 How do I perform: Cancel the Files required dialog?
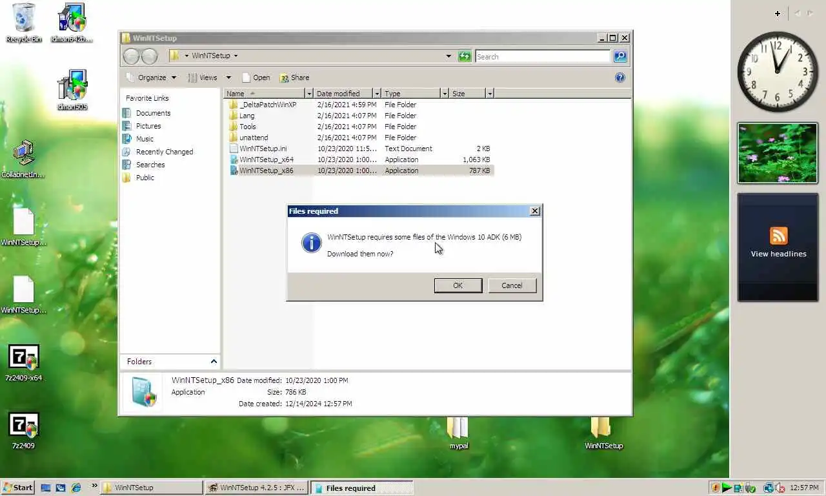click(512, 285)
